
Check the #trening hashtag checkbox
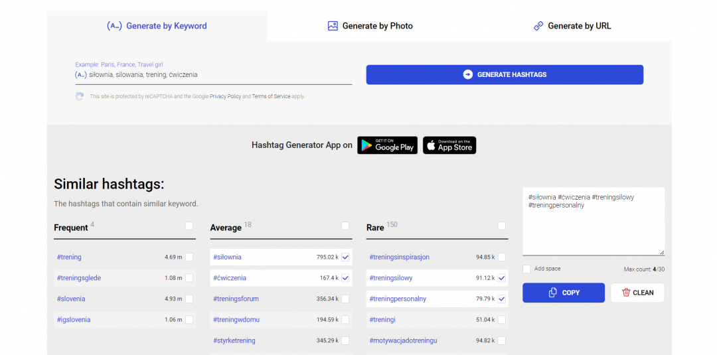(x=189, y=257)
